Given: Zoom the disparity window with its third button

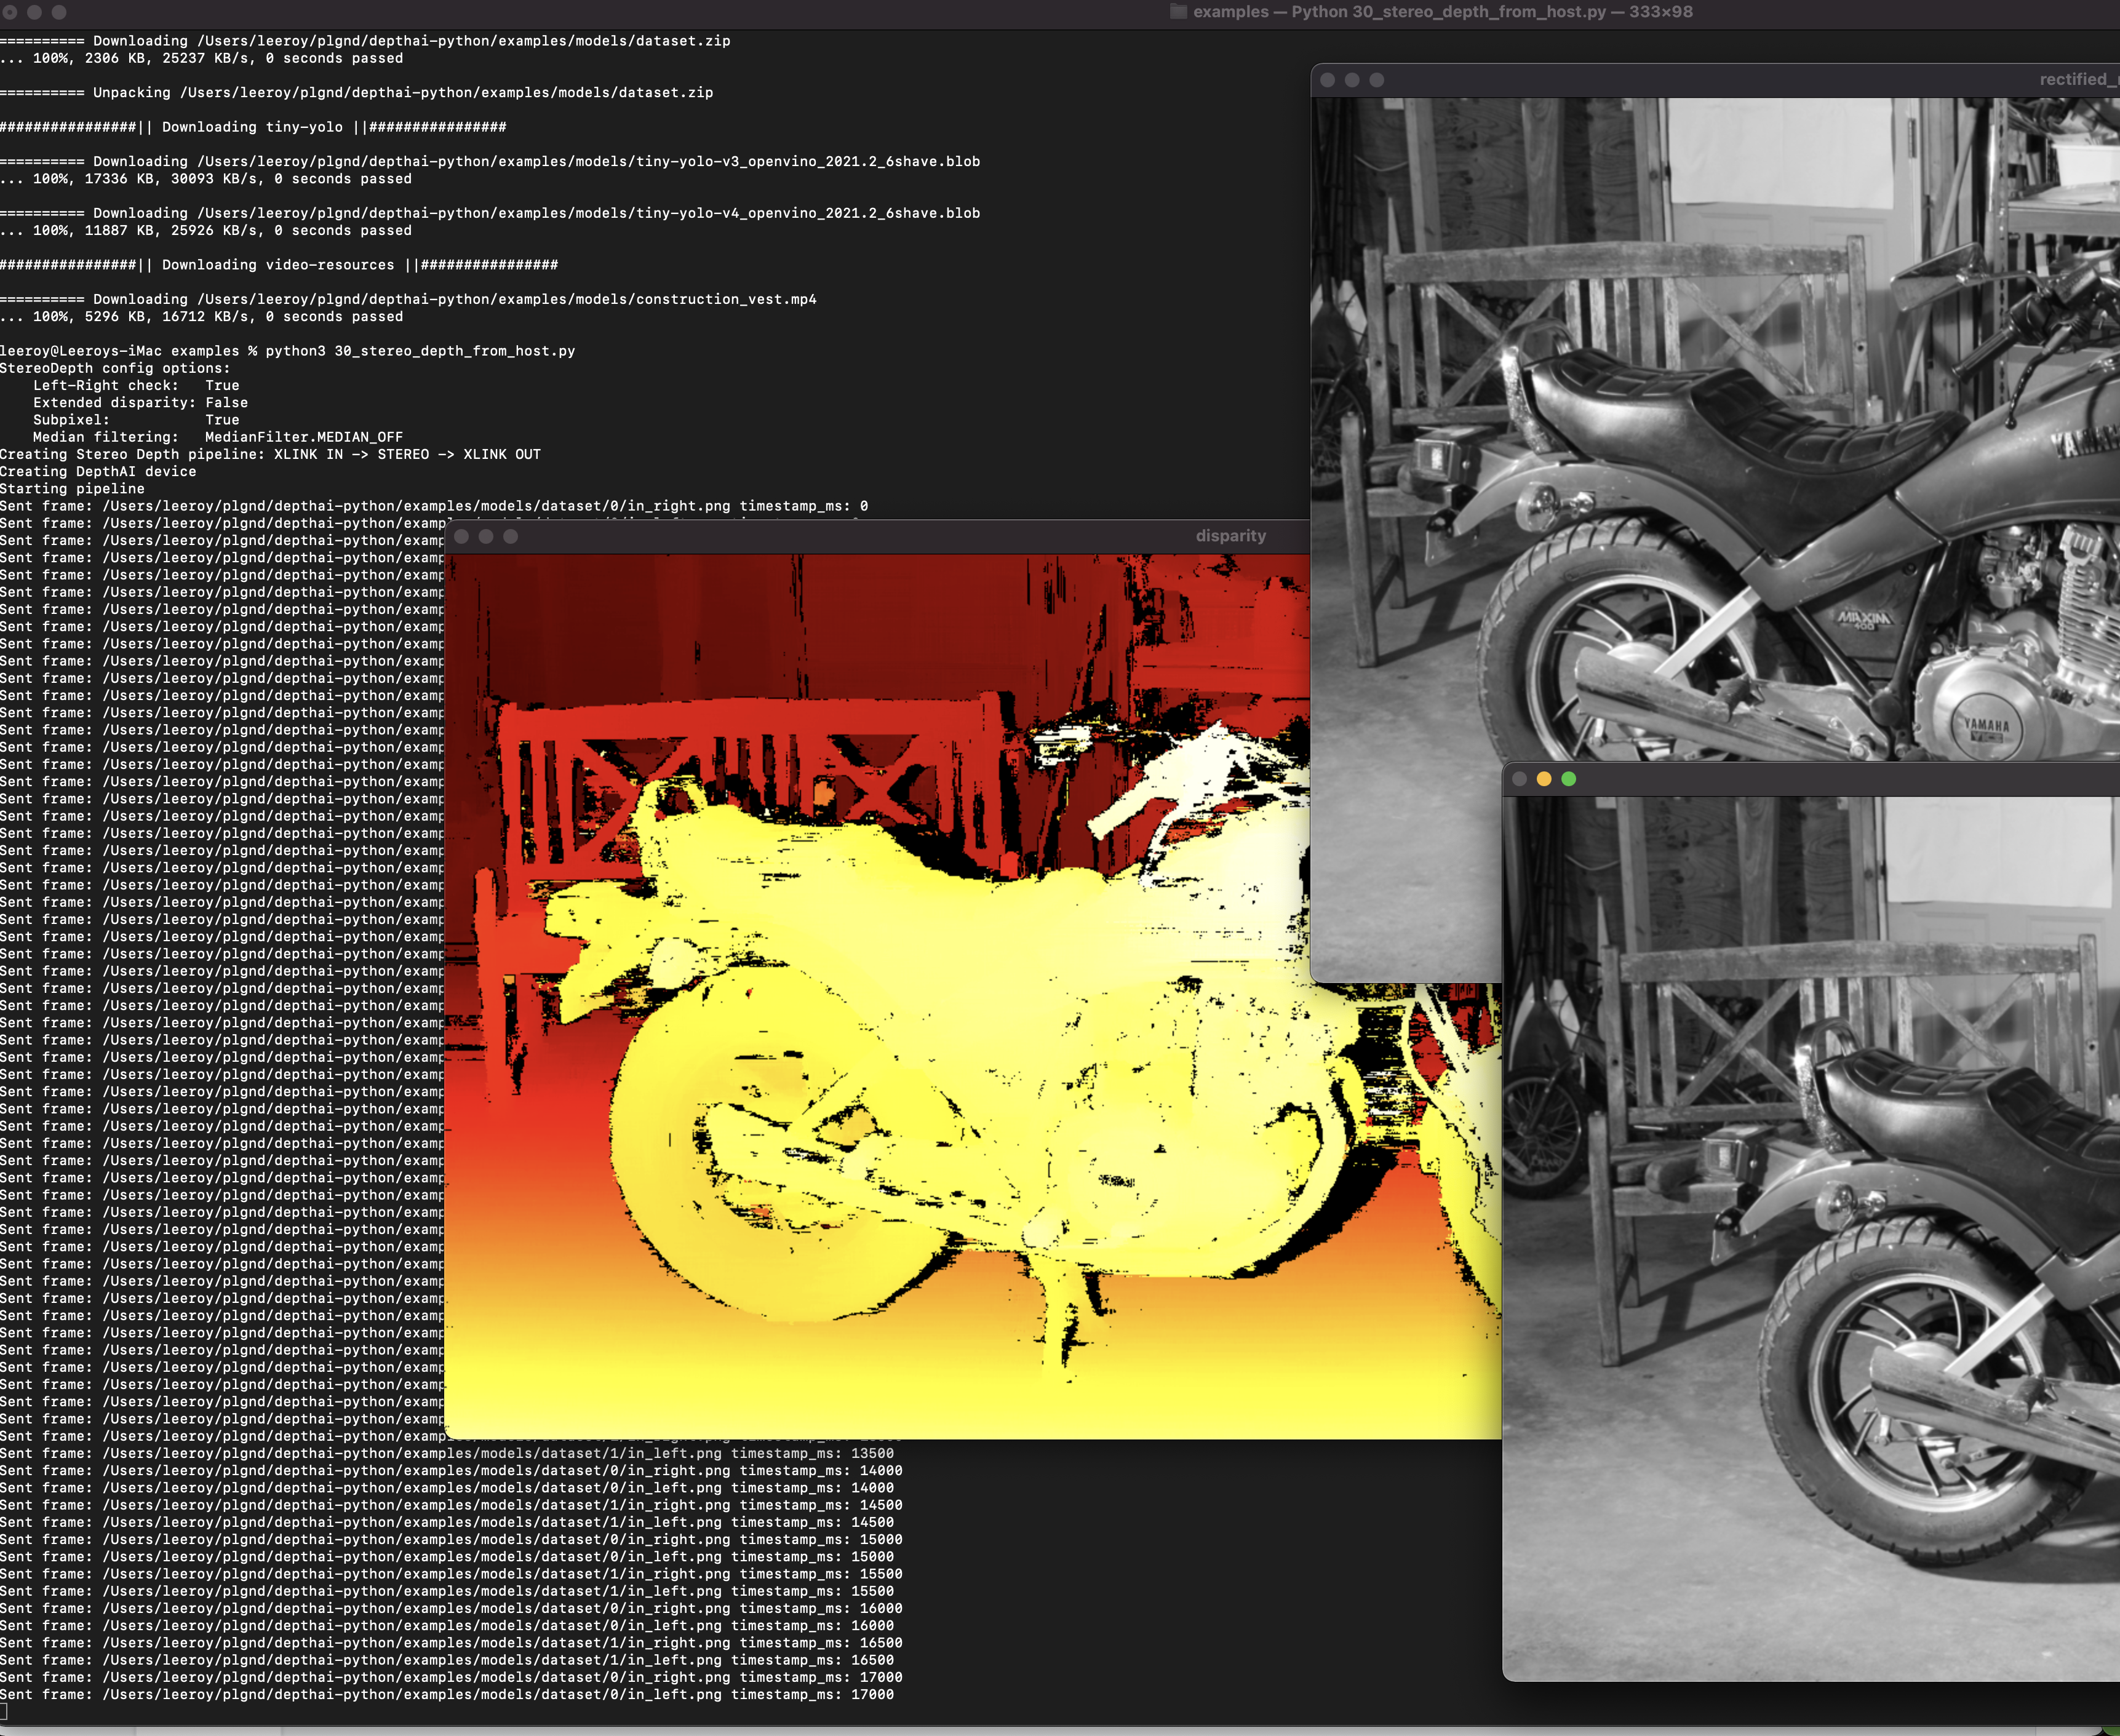Looking at the screenshot, I should 511,536.
